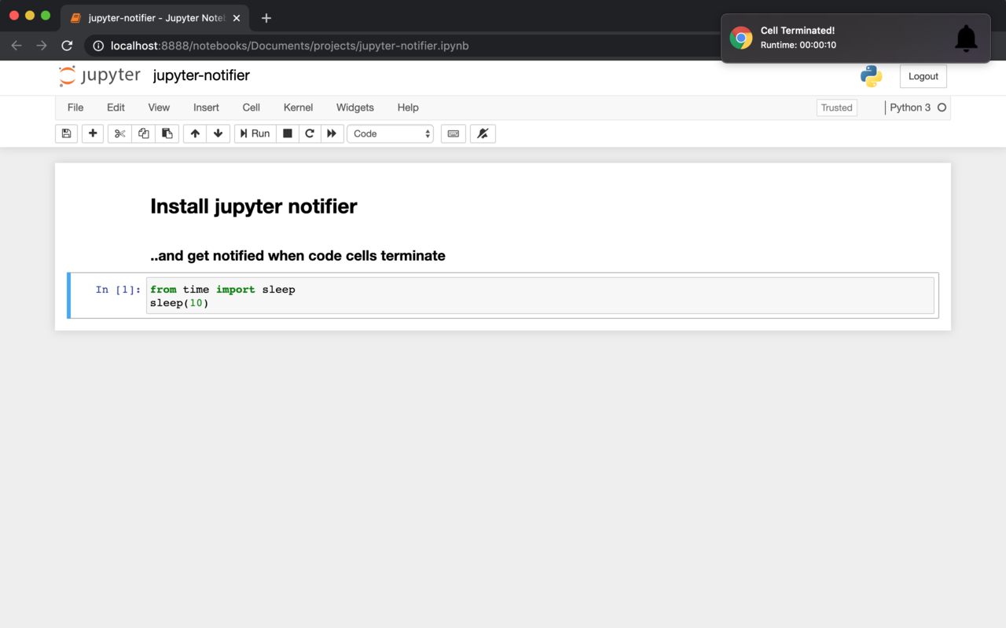
Task: Restart the kernel circular arrow icon
Action: [310, 133]
